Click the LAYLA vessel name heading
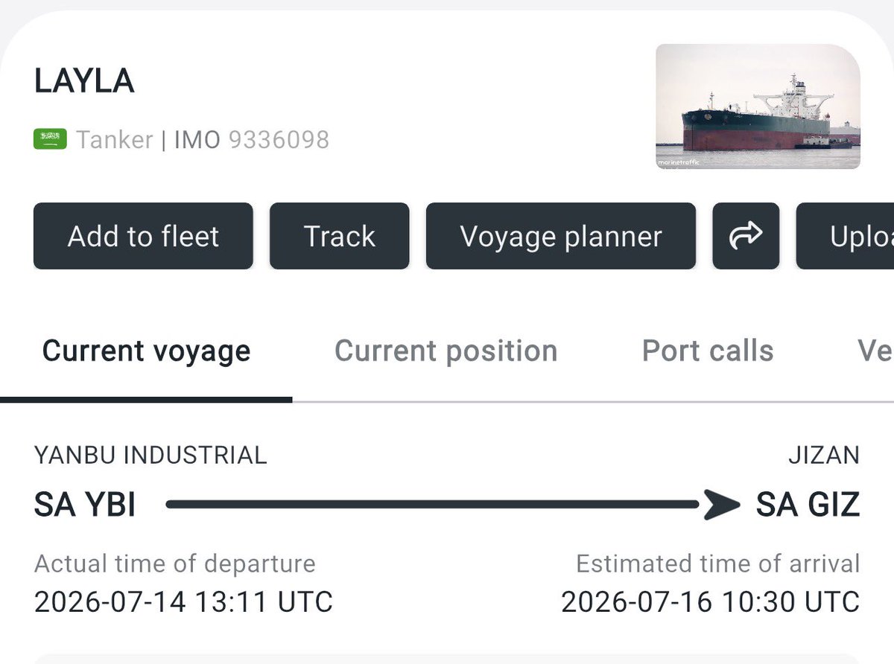 [x=84, y=80]
